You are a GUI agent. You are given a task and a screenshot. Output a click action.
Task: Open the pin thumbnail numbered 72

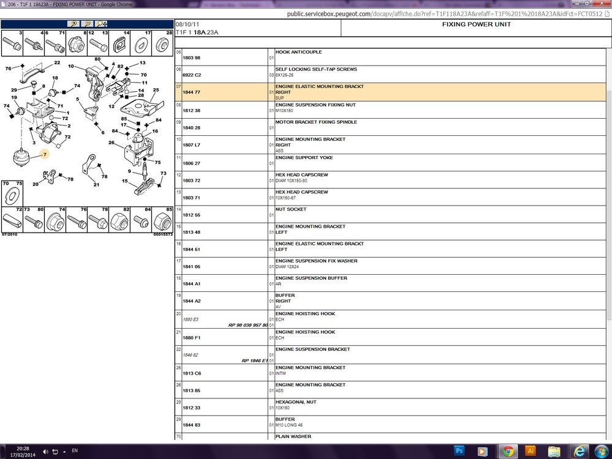(12, 220)
